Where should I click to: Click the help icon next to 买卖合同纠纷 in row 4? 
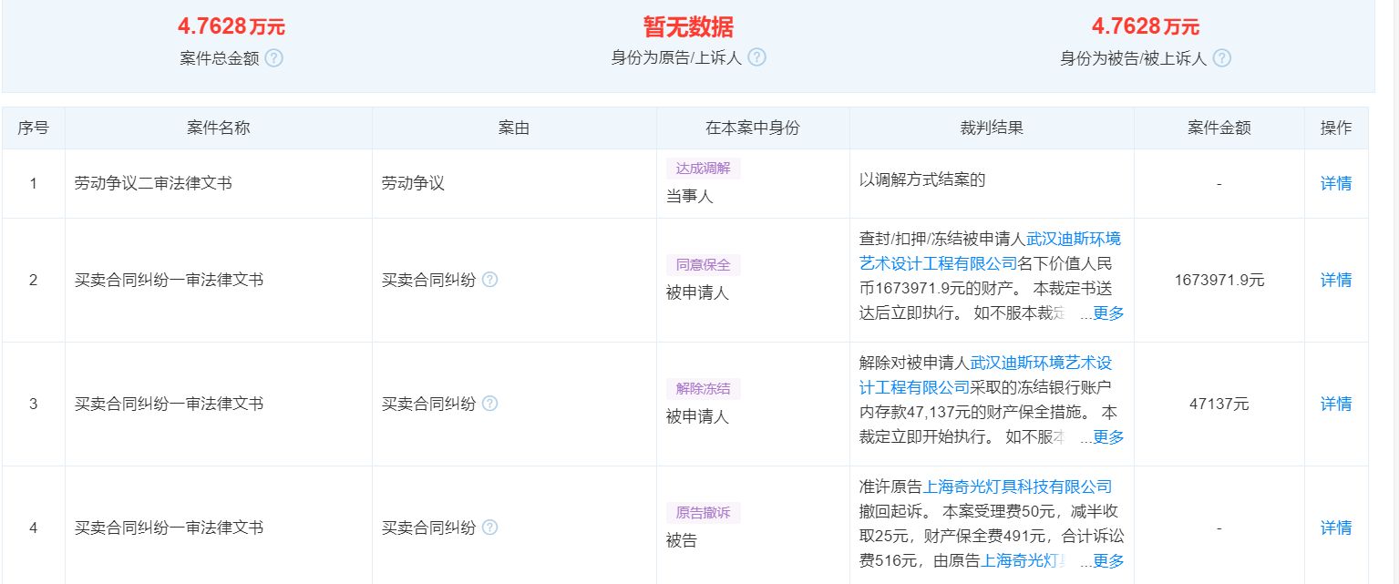pos(491,528)
